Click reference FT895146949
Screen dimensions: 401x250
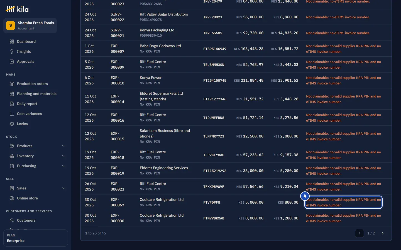coord(215,49)
